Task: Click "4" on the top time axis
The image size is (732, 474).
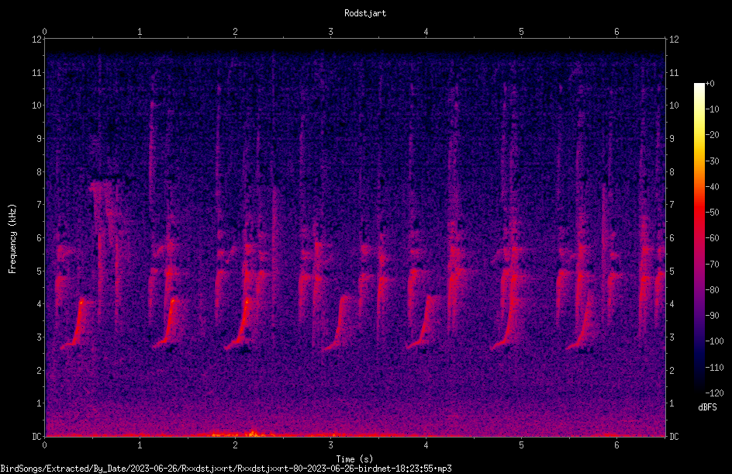Action: click(426, 31)
